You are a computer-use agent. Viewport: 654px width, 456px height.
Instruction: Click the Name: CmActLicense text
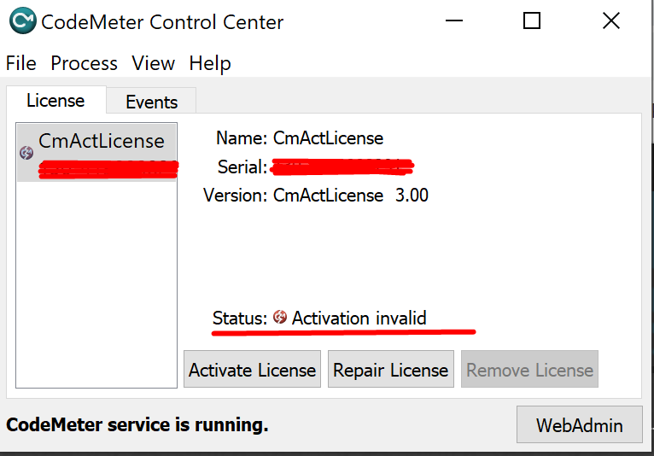click(x=300, y=138)
